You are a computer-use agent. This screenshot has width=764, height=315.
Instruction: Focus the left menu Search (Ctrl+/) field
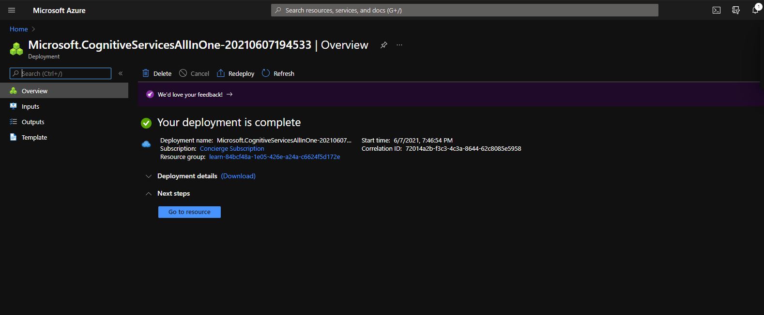coord(61,73)
